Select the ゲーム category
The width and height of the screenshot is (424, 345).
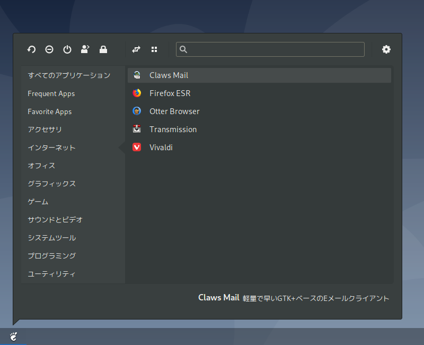[x=38, y=202]
